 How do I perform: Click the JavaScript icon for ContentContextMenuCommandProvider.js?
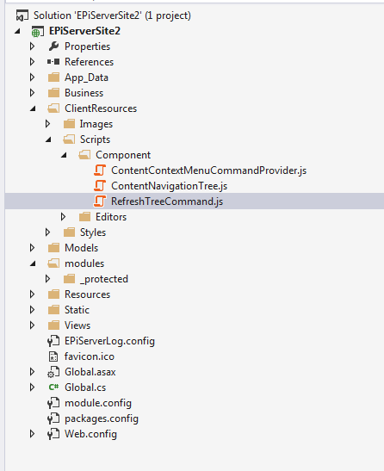(x=100, y=170)
